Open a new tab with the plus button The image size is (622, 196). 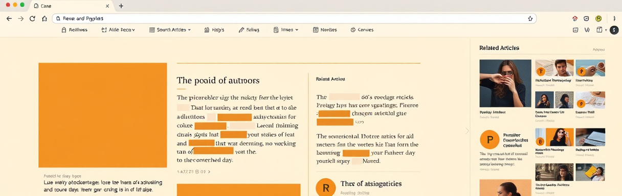pyautogui.click(x=121, y=6)
